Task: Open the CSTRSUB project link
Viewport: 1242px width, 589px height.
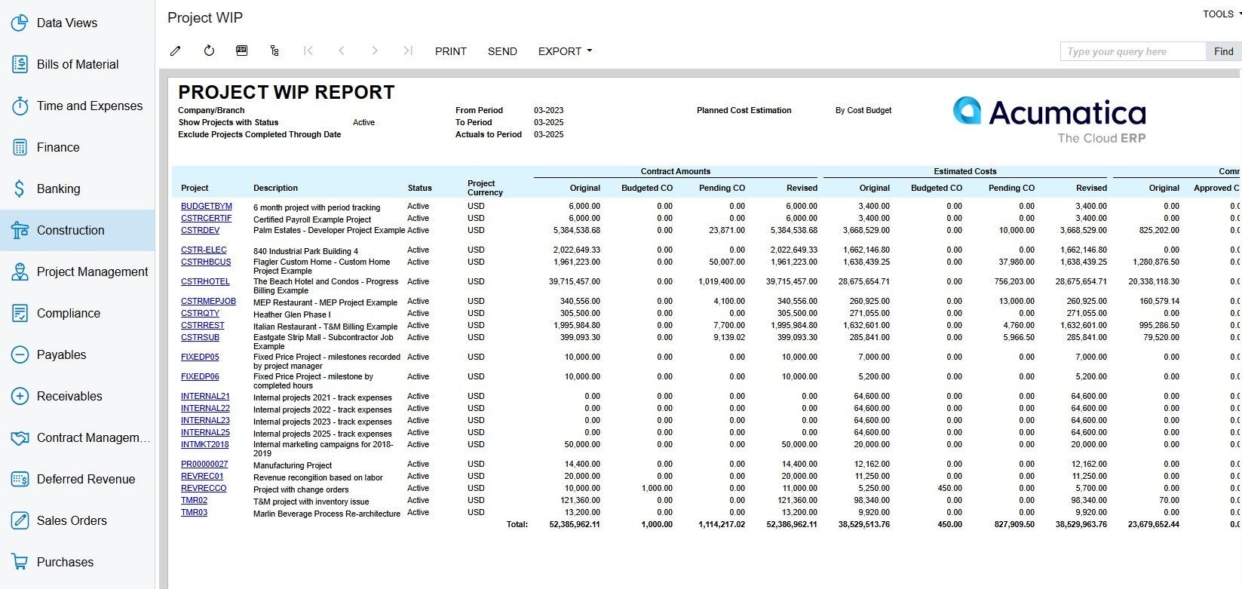Action: pyautogui.click(x=201, y=337)
